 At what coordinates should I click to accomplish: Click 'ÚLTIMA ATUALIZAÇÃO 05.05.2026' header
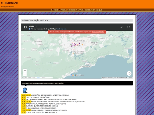[x=77, y=20]
